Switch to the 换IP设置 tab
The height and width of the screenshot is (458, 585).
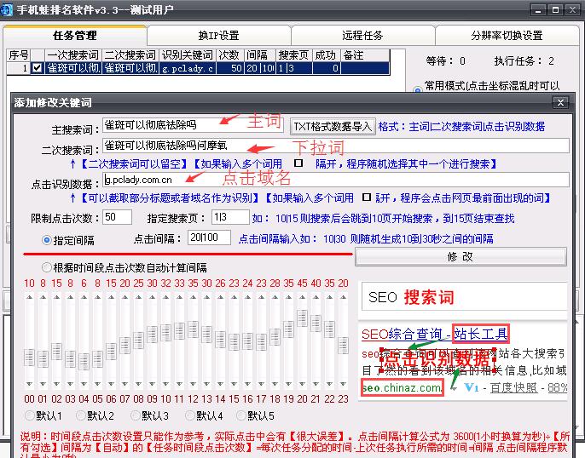[218, 36]
